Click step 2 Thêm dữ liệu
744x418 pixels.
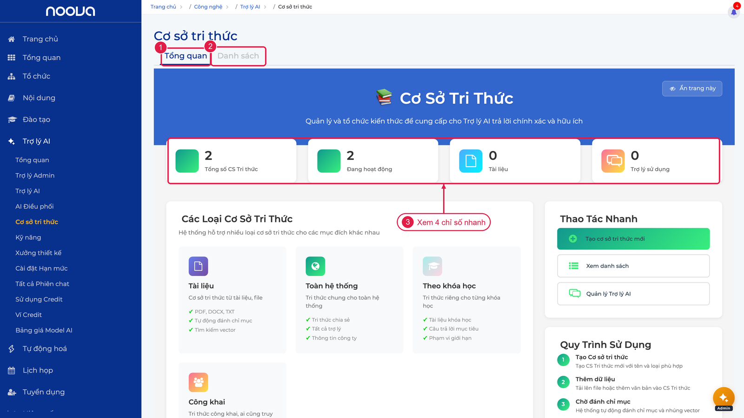coord(595,379)
